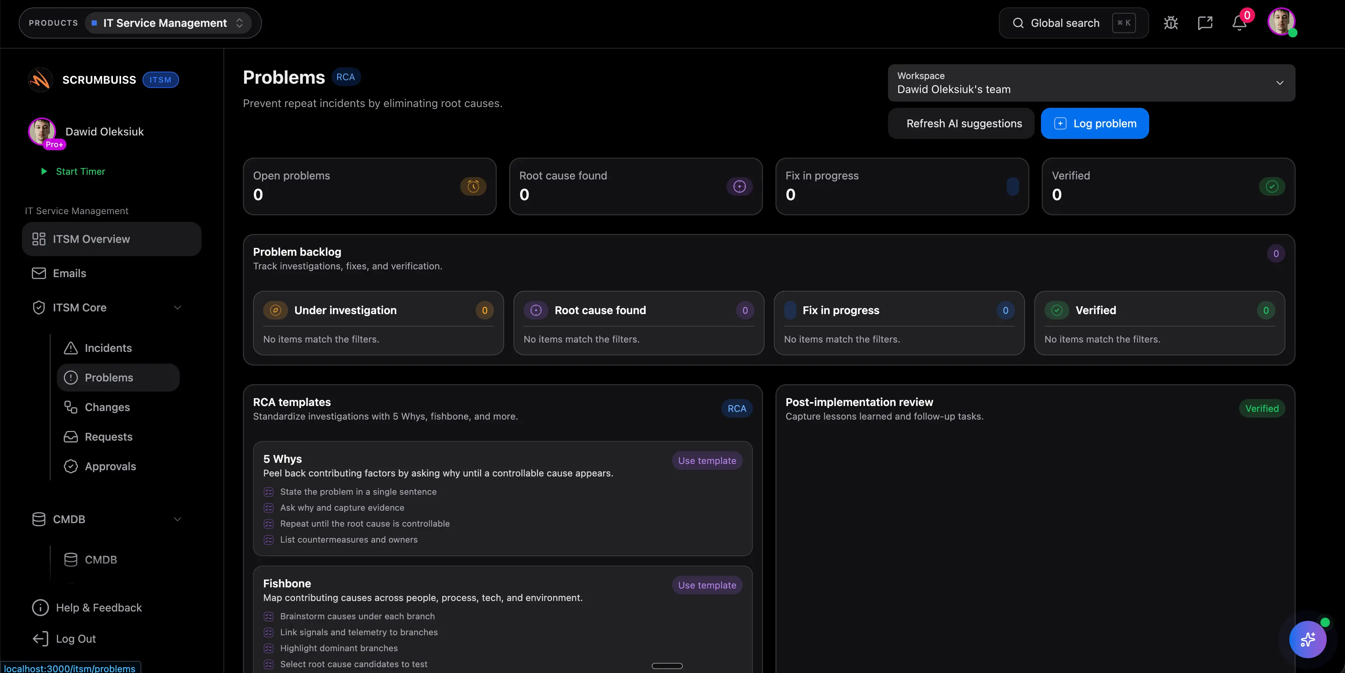Open Requests via the inbox icon

point(71,437)
